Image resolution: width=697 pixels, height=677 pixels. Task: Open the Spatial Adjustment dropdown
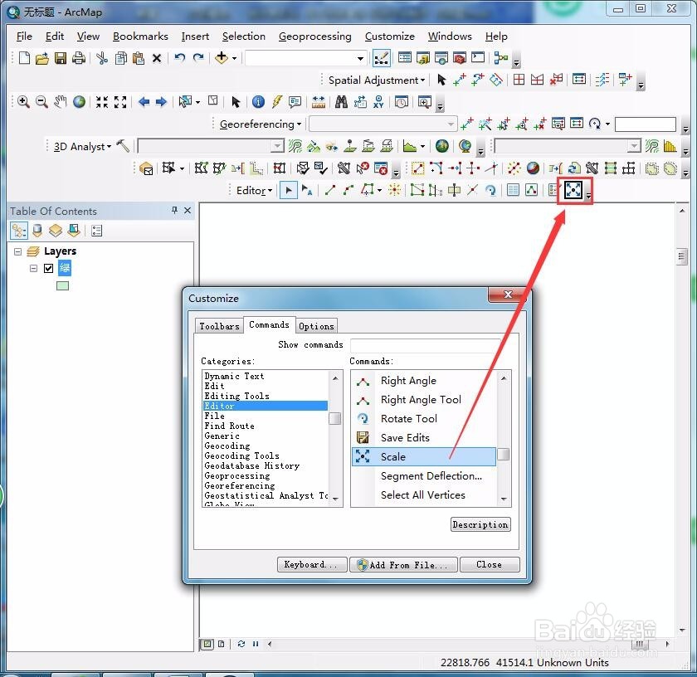point(376,80)
